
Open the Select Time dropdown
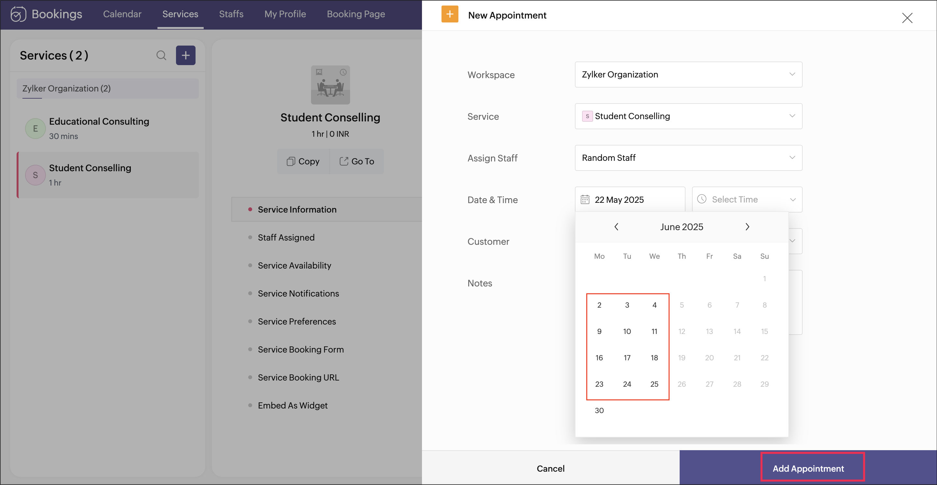coord(747,200)
